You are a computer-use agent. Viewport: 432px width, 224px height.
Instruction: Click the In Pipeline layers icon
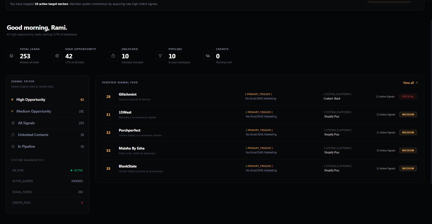point(13,146)
